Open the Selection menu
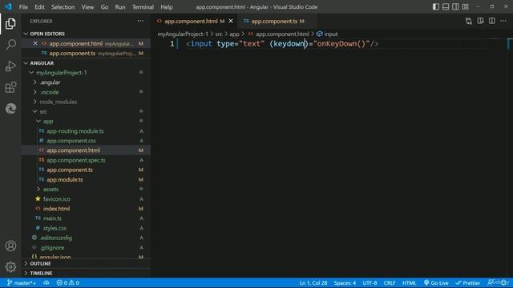513x288 pixels. click(63, 7)
